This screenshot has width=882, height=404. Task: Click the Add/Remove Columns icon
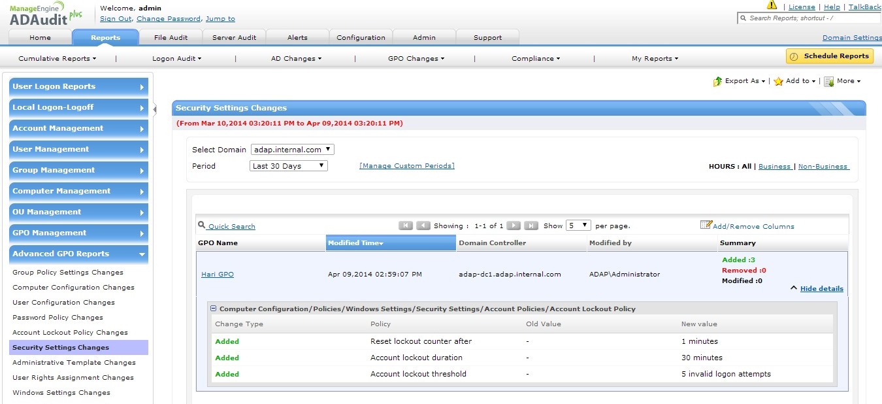click(x=706, y=225)
